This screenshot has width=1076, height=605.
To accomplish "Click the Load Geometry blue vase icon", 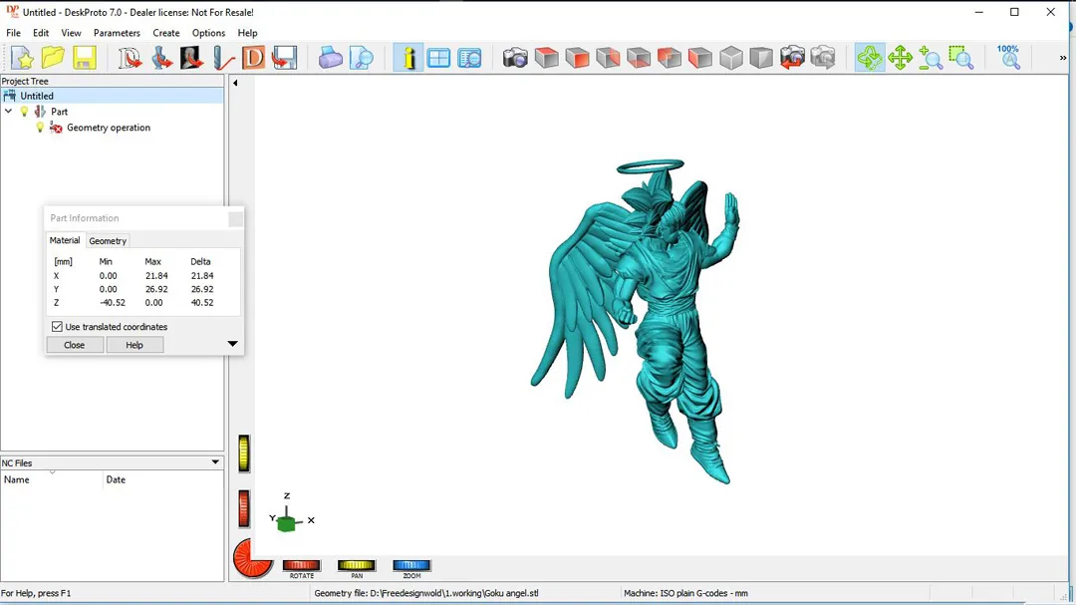I will click(x=161, y=58).
